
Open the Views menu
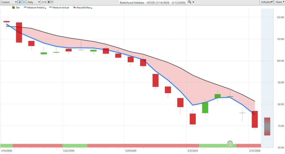point(279,2)
